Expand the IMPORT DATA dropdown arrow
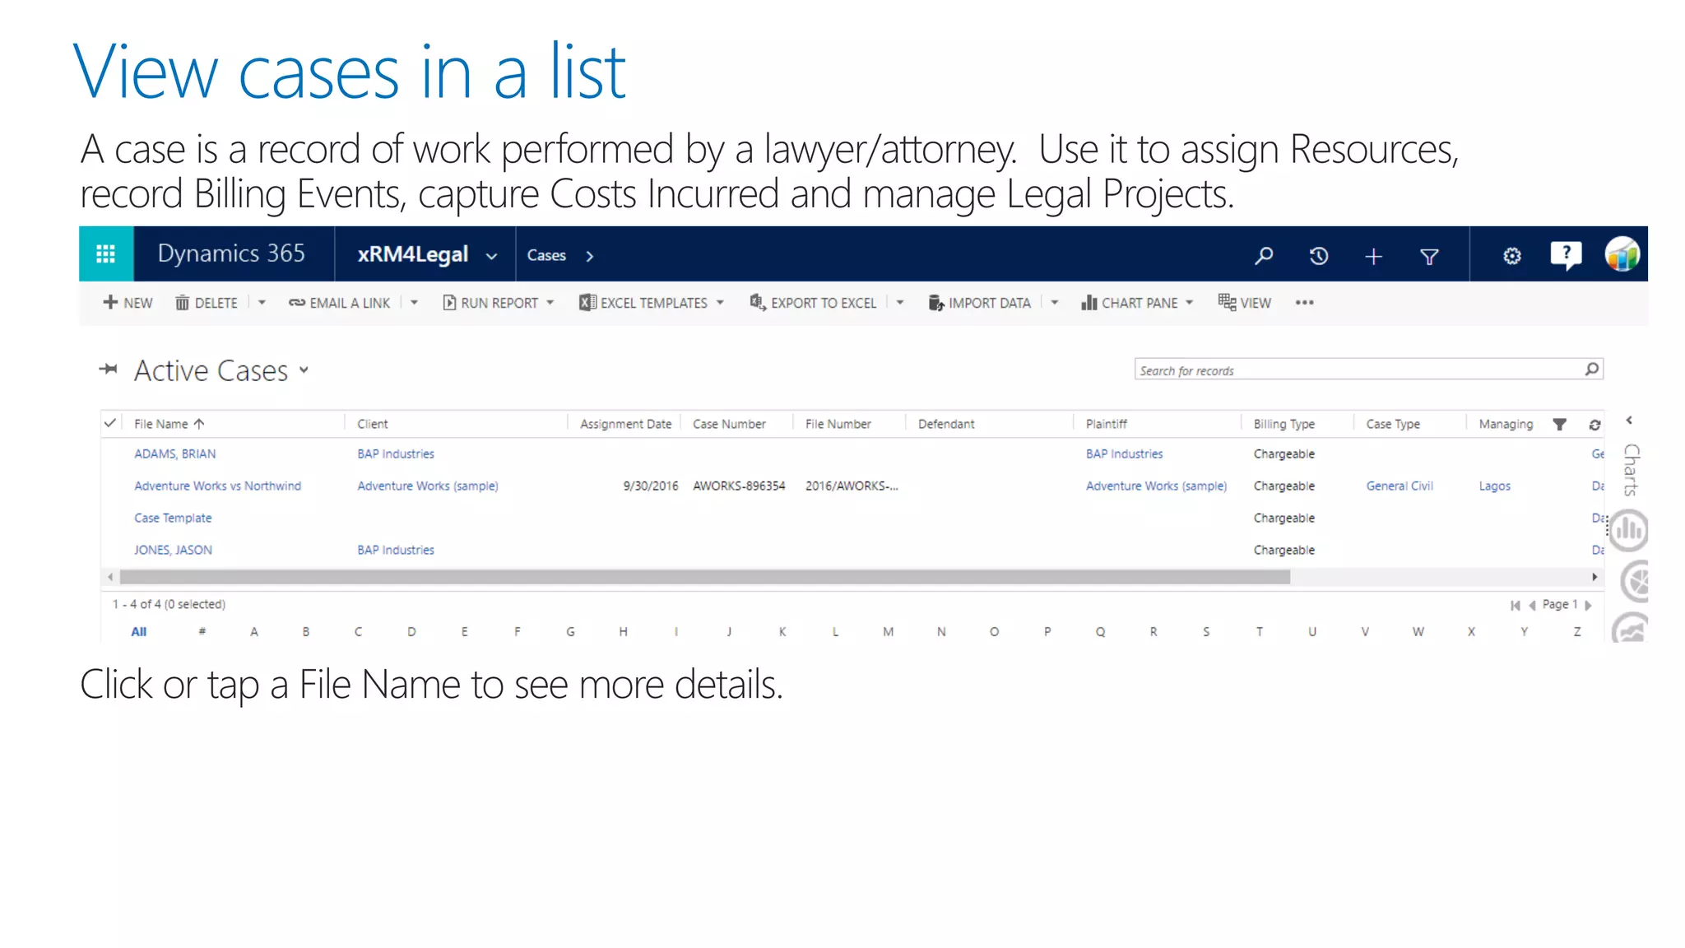 (1054, 303)
